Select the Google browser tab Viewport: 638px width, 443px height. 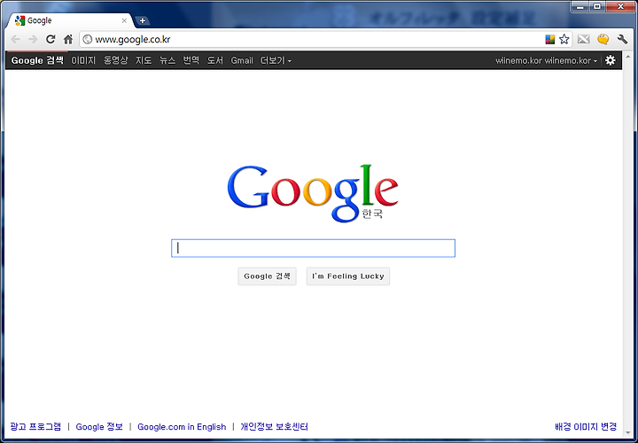point(70,20)
